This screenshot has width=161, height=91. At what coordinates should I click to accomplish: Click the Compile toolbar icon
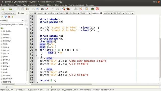[x=63, y=9]
